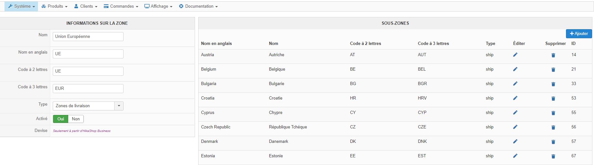Screen dimensions: 594x165
Task: Remove Czech Republic using trash icon
Action: 553,127
